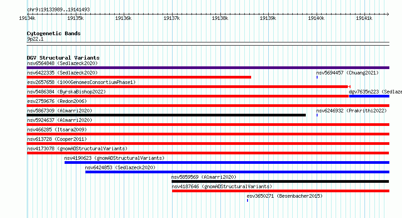
Task: Select the 9p22.1 band label
Action: pyautogui.click(x=35, y=39)
